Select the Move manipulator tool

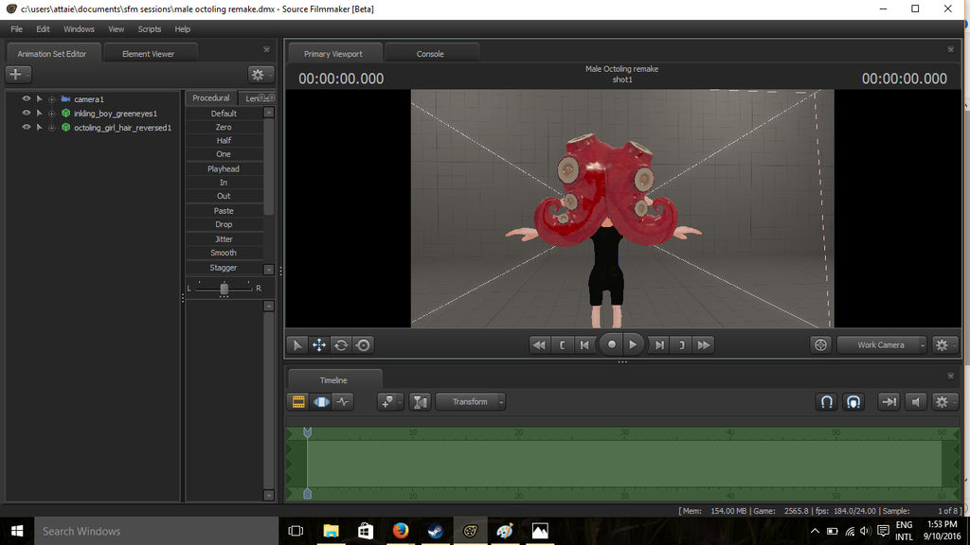click(x=318, y=344)
